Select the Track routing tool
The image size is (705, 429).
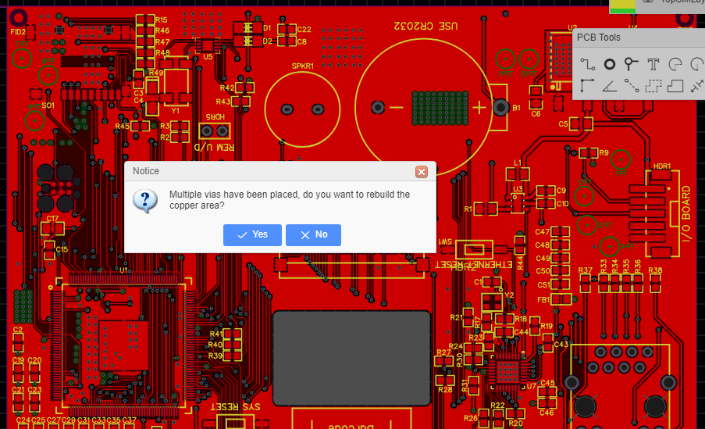point(587,64)
